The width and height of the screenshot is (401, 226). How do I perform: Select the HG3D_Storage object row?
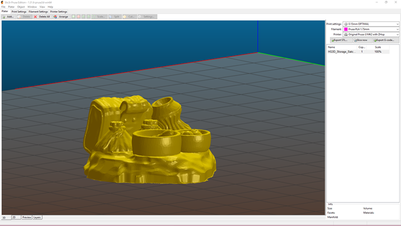[x=358, y=52]
